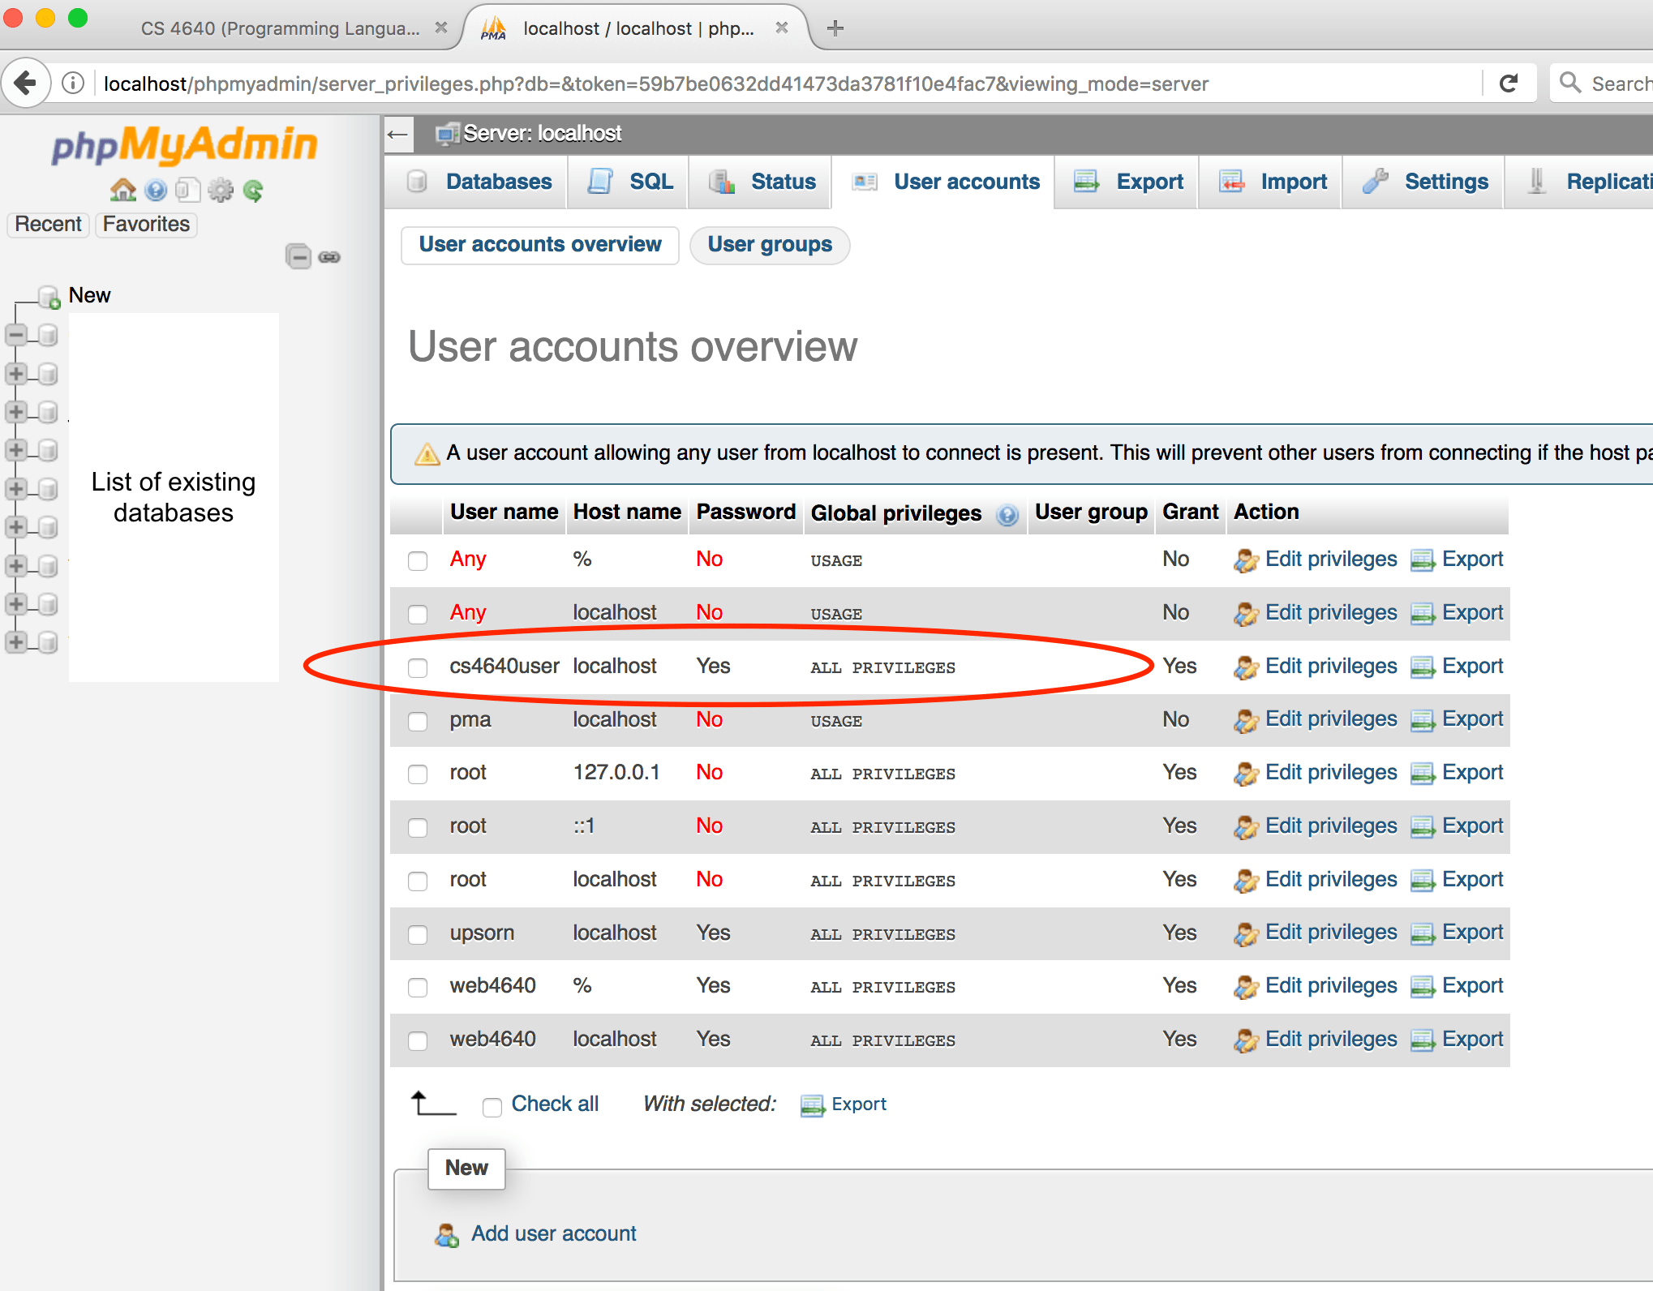Select the checkbox for web4640 at localhost
Viewport: 1653px width, 1291px height.
point(418,1041)
